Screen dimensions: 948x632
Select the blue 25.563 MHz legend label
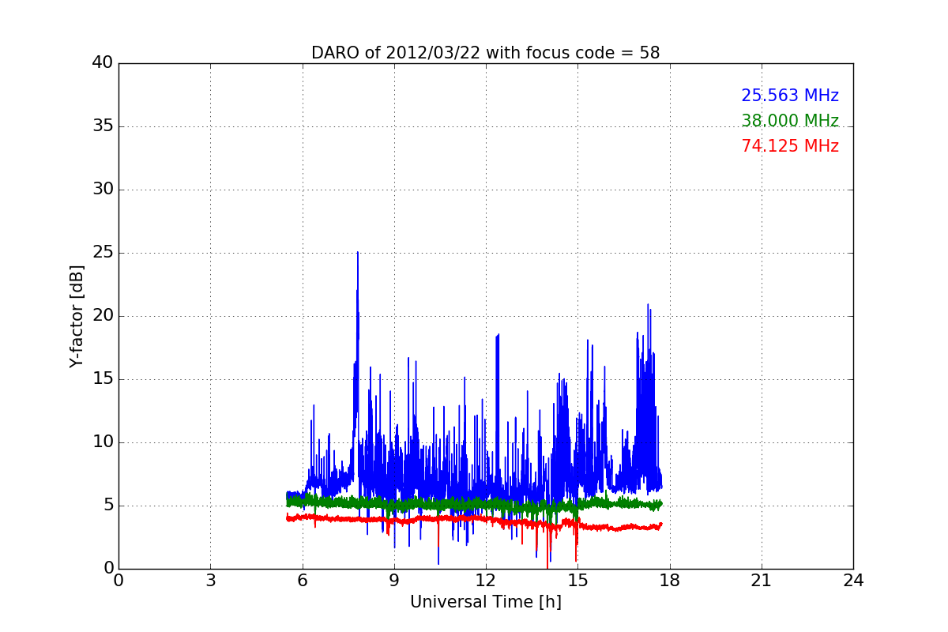pyautogui.click(x=790, y=96)
